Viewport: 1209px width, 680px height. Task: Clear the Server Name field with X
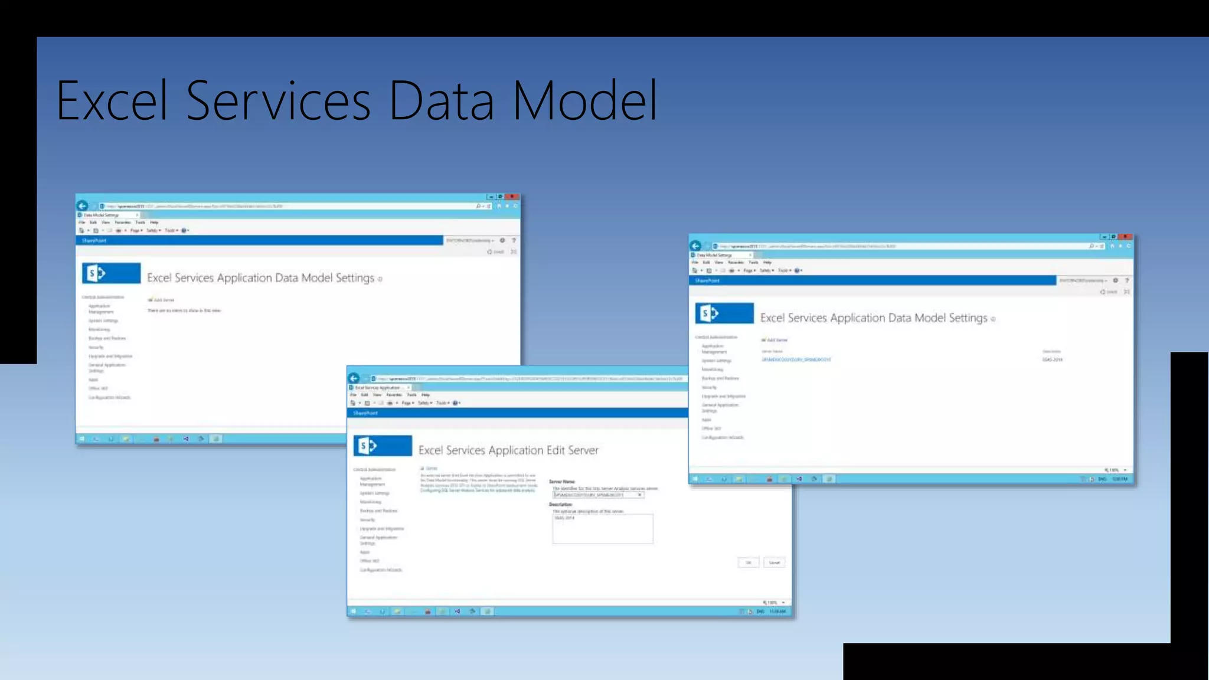coord(640,495)
